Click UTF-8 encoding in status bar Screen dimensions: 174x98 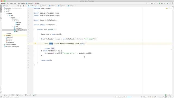pos(156,97)
